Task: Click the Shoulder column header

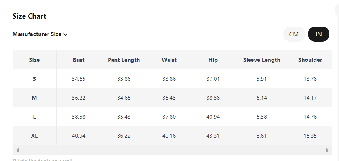Action: click(310, 60)
